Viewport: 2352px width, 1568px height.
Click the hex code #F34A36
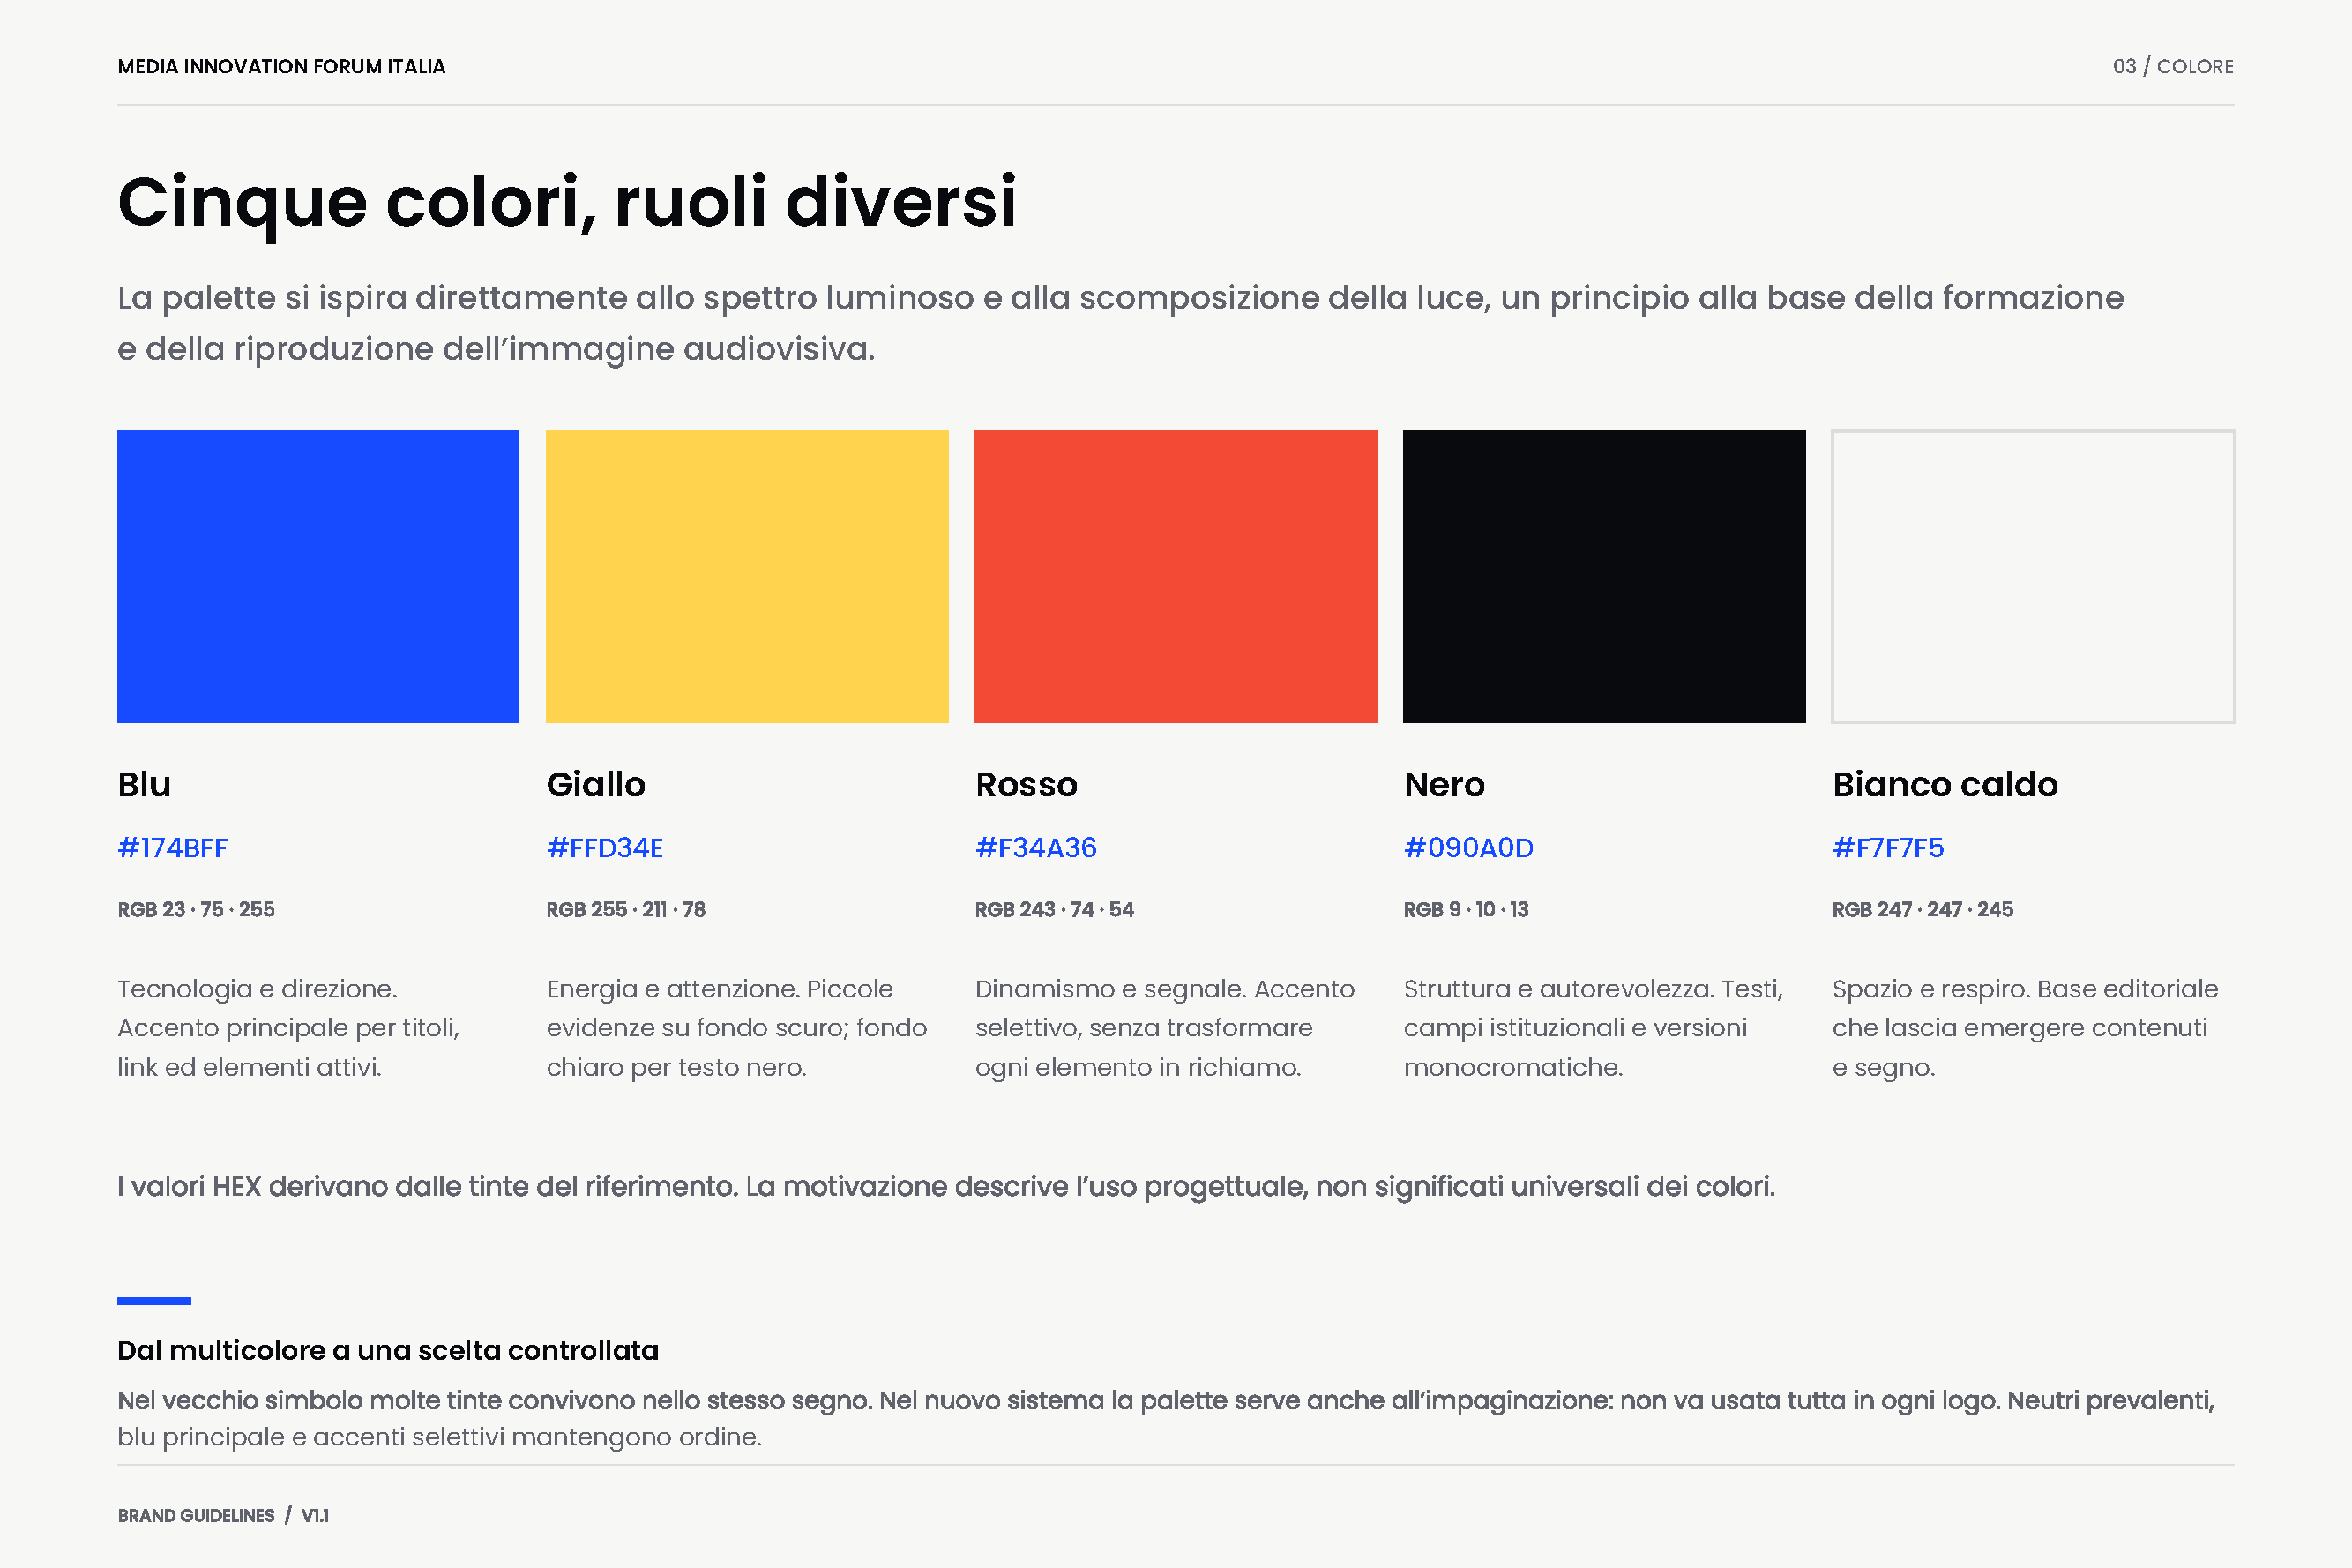[1036, 848]
